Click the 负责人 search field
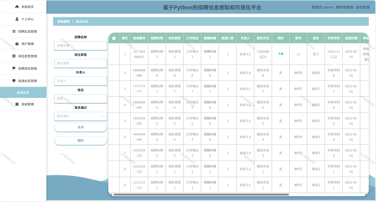 80,81
